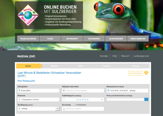Click the Reiseziel oder Hotel input field

coord(84,90)
